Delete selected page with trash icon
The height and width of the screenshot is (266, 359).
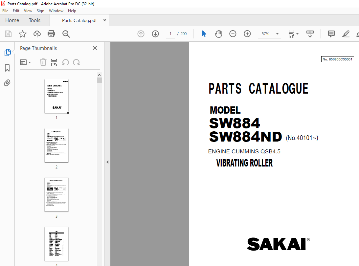43,62
